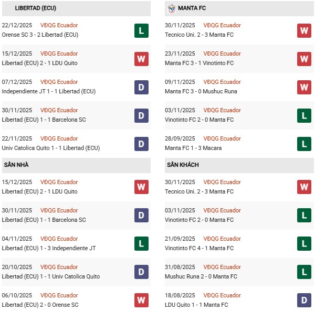The height and width of the screenshot is (311, 315).
Task: Click the D badge for LDU Quito 1-1 Manta FC
Action: 304,301
